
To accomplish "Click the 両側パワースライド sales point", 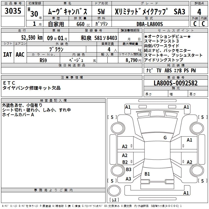I will [x=161, y=46].
